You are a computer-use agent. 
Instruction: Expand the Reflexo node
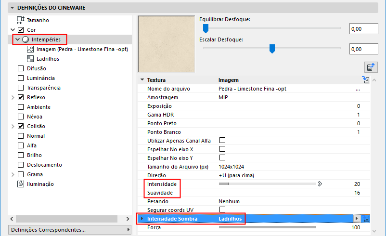(x=13, y=97)
